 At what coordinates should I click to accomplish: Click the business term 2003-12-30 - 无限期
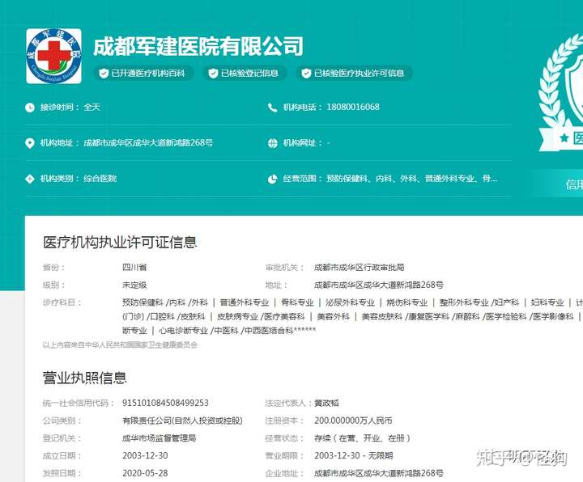point(354,455)
